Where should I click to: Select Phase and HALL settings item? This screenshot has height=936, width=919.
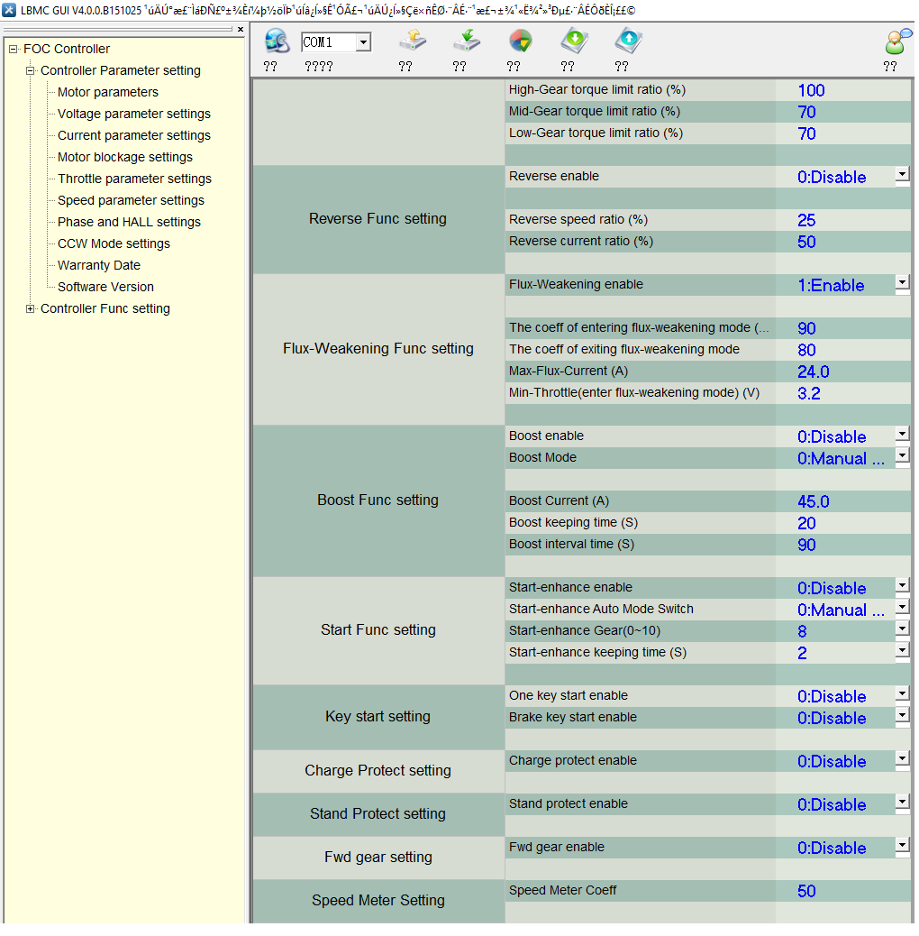pyautogui.click(x=129, y=222)
